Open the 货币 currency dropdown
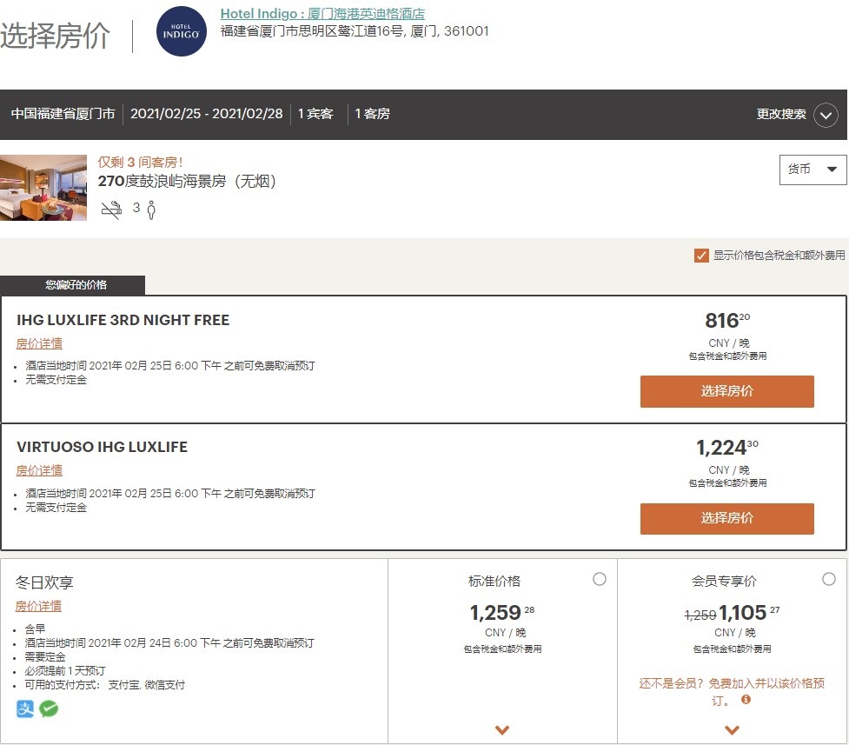Screen dimensions: 849x745 click(813, 170)
